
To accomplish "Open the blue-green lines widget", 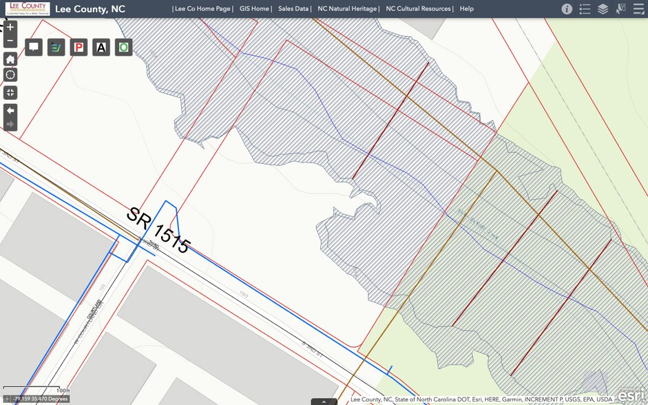I will click(56, 48).
